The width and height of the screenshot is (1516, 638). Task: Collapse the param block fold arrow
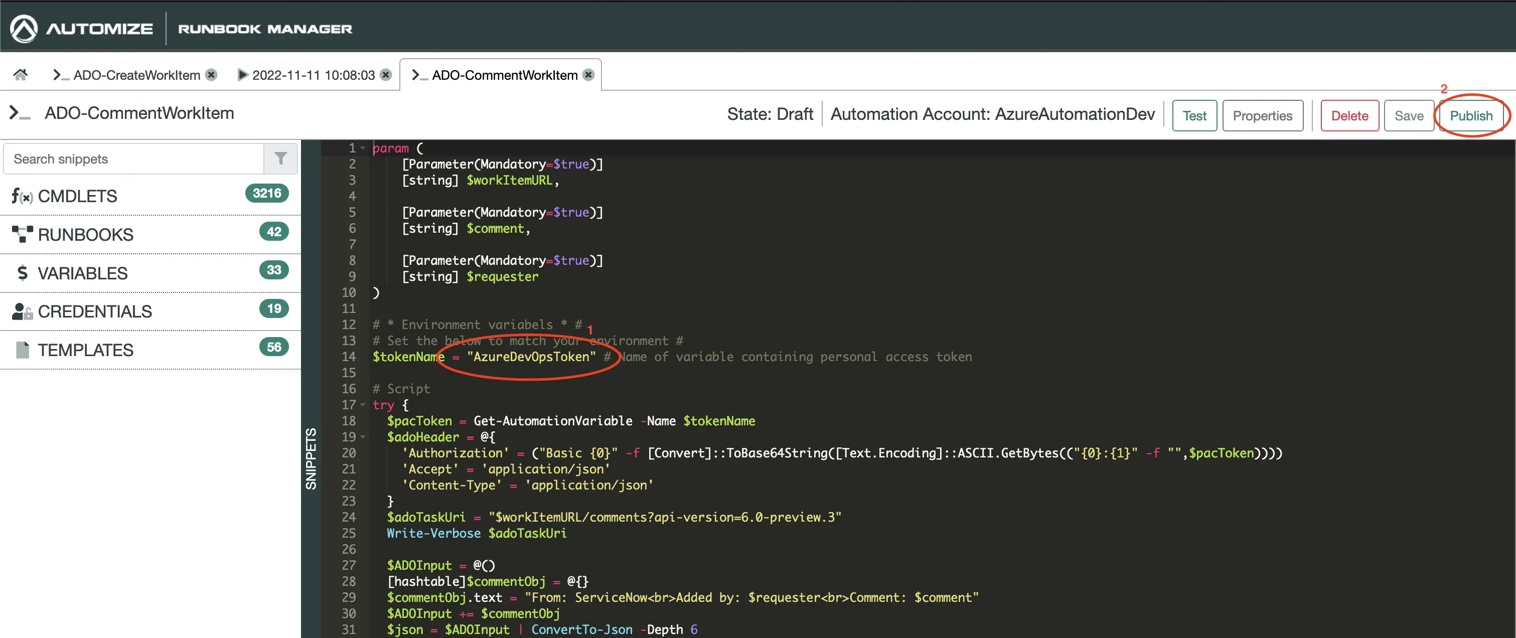363,148
